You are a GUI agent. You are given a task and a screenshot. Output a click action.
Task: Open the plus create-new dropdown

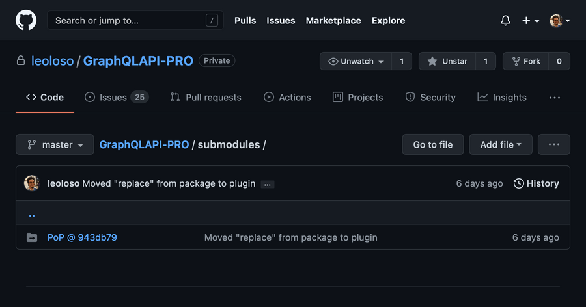point(530,21)
